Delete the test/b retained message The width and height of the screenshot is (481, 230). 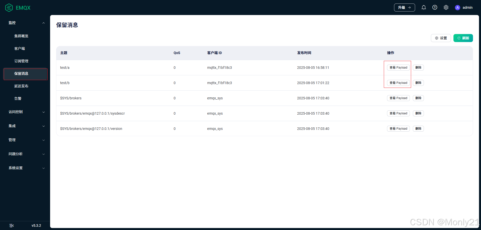tap(418, 83)
